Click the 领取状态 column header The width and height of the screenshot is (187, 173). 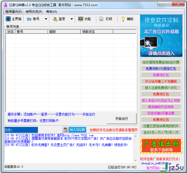pyautogui.click(x=97, y=32)
